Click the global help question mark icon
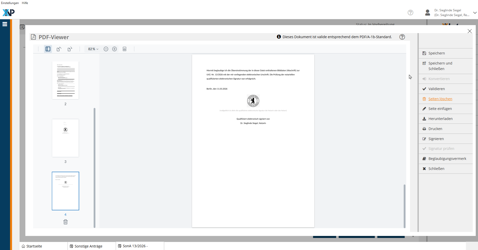The width and height of the screenshot is (478, 250). (x=410, y=13)
